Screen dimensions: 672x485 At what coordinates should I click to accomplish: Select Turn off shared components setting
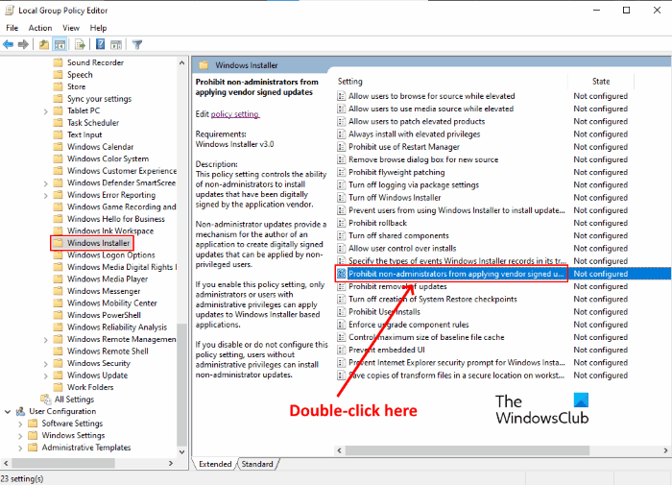(x=398, y=235)
